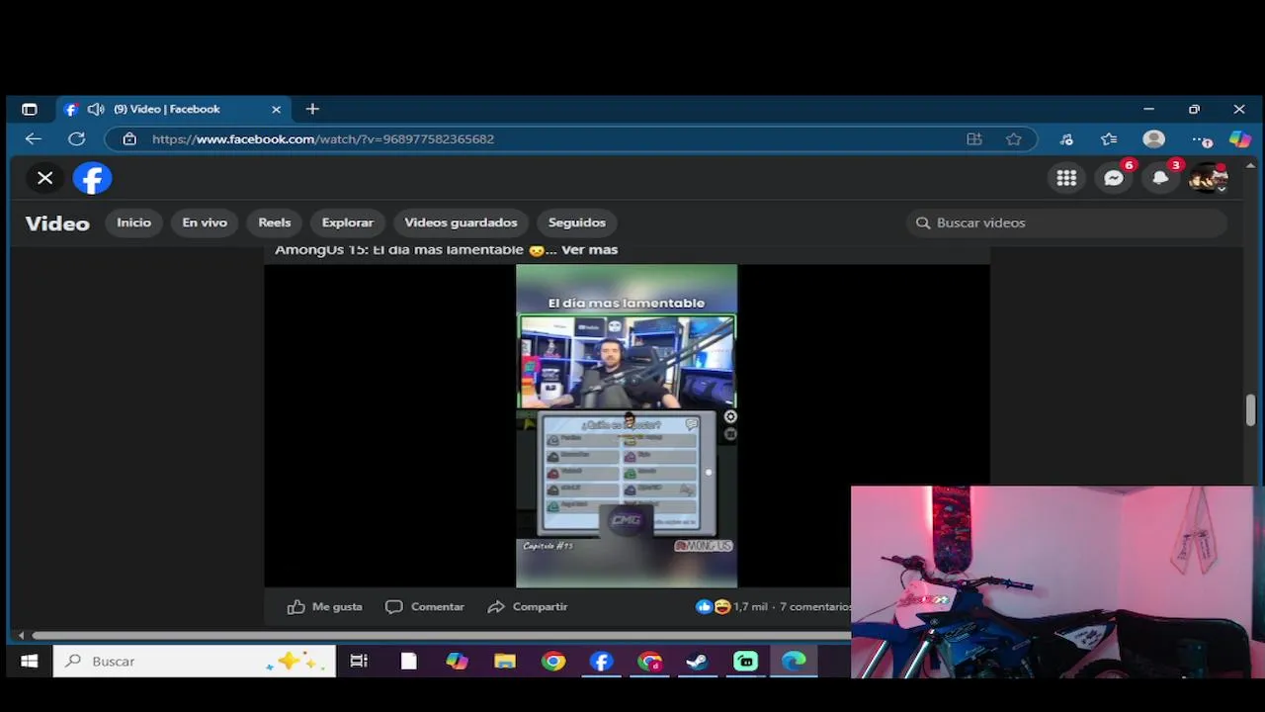This screenshot has height=712, width=1265.
Task: Click the page vertical scrollbar thumb
Action: click(1250, 410)
